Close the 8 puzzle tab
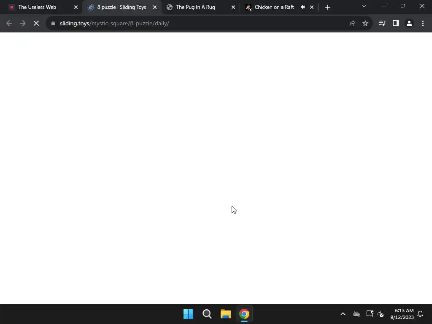432x324 pixels. (x=155, y=7)
